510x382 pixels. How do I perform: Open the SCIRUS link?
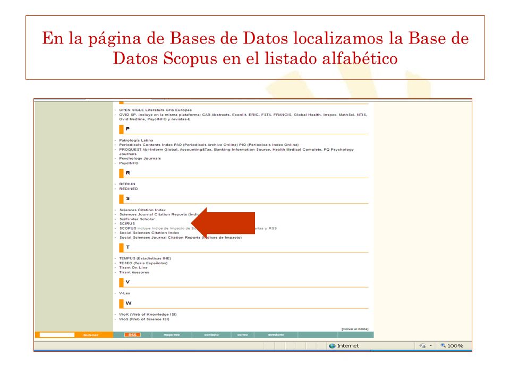(x=127, y=223)
